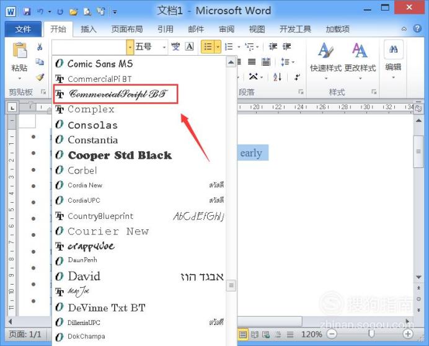The image size is (429, 346).
Task: Click the Save icon in quick access toolbar
Action: (27, 12)
